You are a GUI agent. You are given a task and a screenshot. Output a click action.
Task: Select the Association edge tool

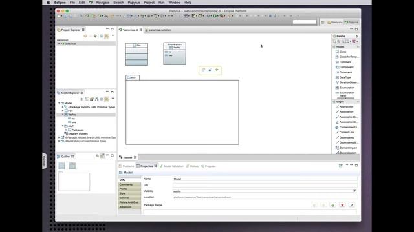pyautogui.click(x=344, y=111)
